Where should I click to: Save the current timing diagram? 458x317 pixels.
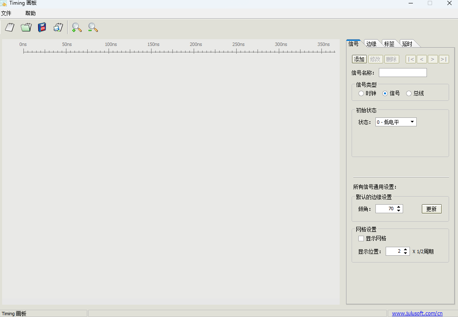coord(41,27)
